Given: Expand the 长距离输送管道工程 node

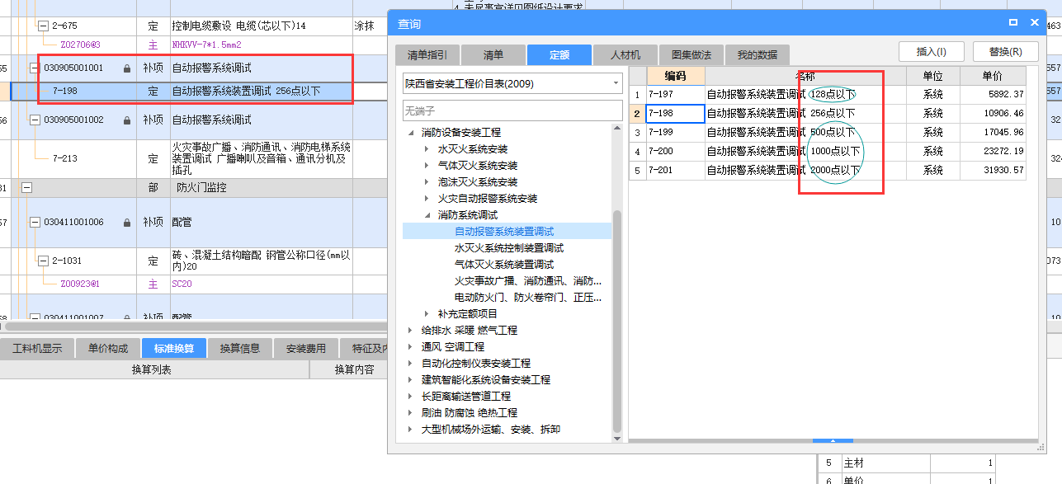Looking at the screenshot, I should pyautogui.click(x=411, y=397).
